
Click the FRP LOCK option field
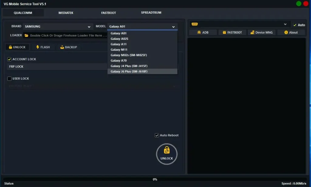(x=57, y=67)
